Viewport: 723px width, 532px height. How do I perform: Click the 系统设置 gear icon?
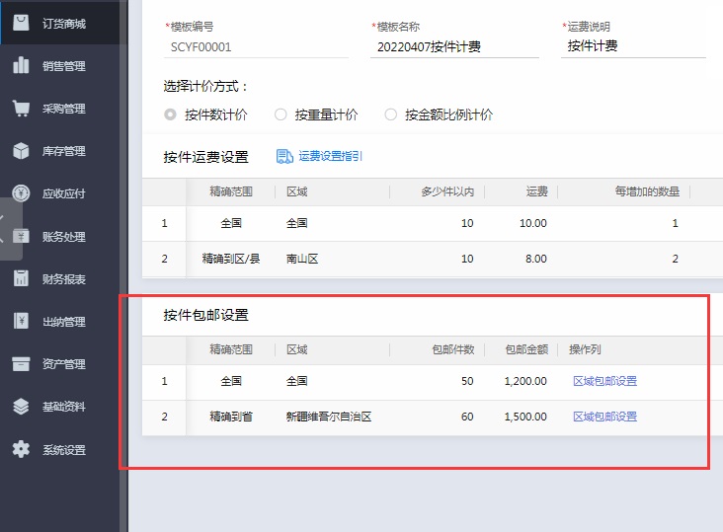coord(21,450)
